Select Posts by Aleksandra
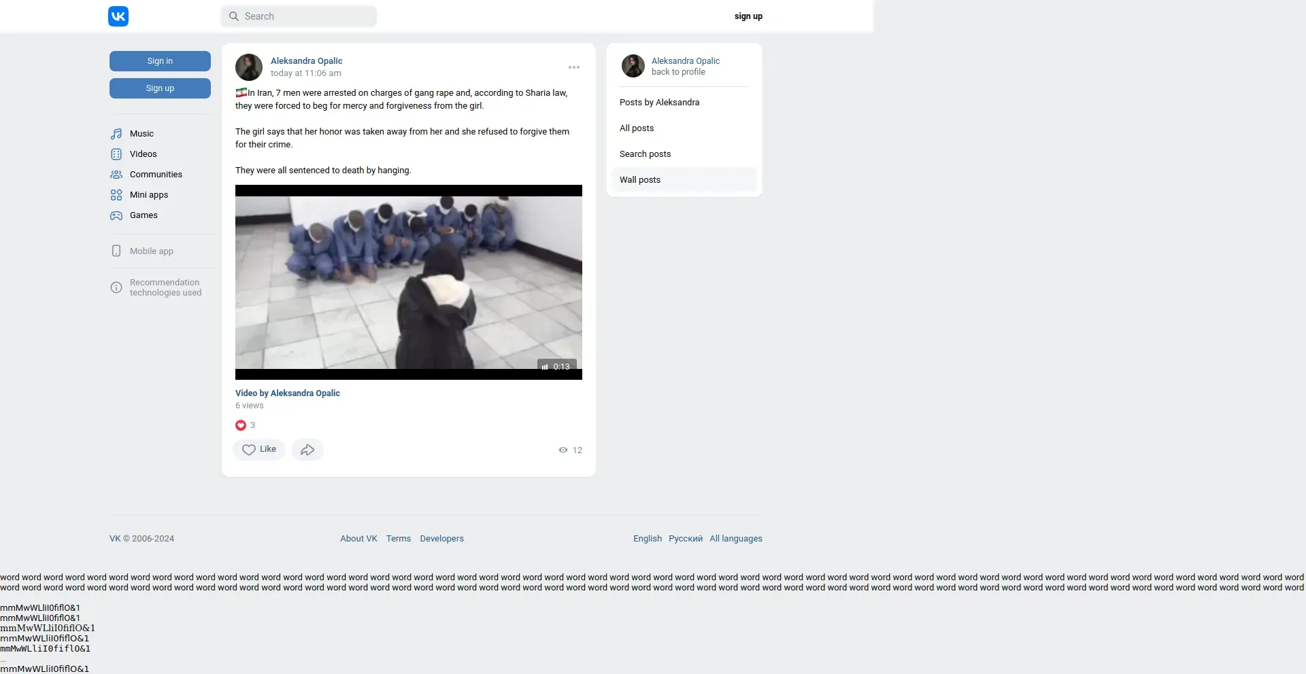Image resolution: width=1306 pixels, height=674 pixels. pos(684,103)
